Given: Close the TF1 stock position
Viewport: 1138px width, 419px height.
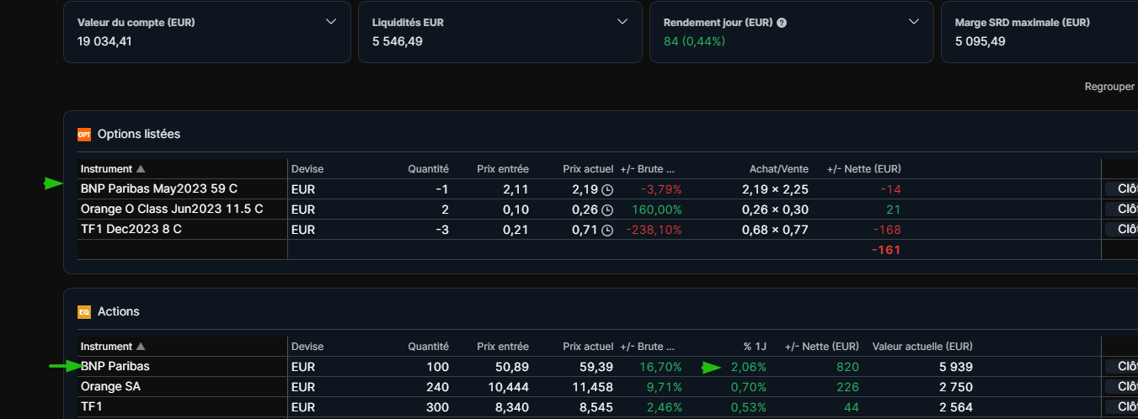Looking at the screenshot, I should [x=1121, y=407].
